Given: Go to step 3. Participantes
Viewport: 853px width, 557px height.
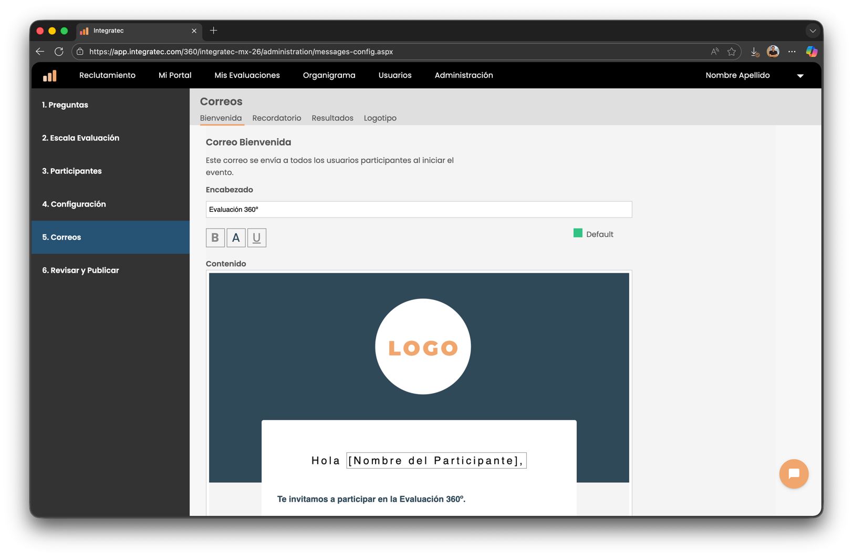Looking at the screenshot, I should click(x=72, y=171).
